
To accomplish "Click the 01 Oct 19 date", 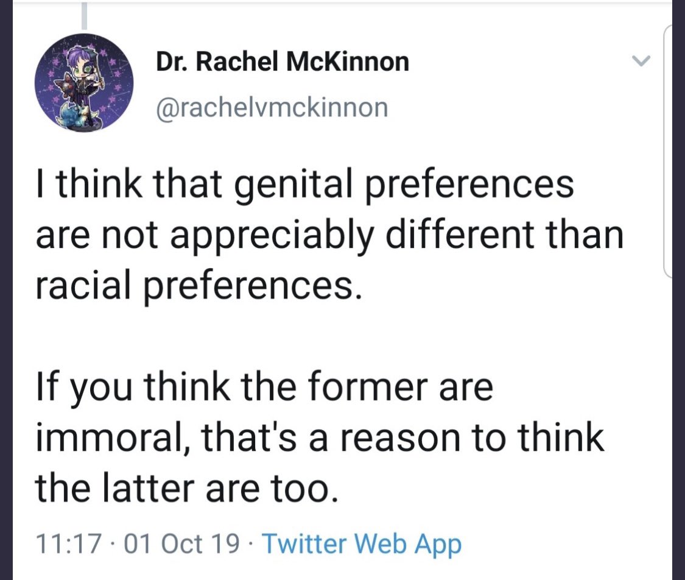I will [x=182, y=543].
